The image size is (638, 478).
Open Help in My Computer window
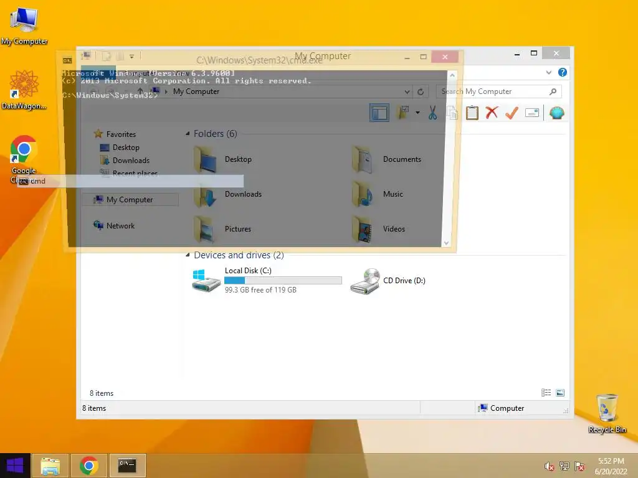coord(563,72)
